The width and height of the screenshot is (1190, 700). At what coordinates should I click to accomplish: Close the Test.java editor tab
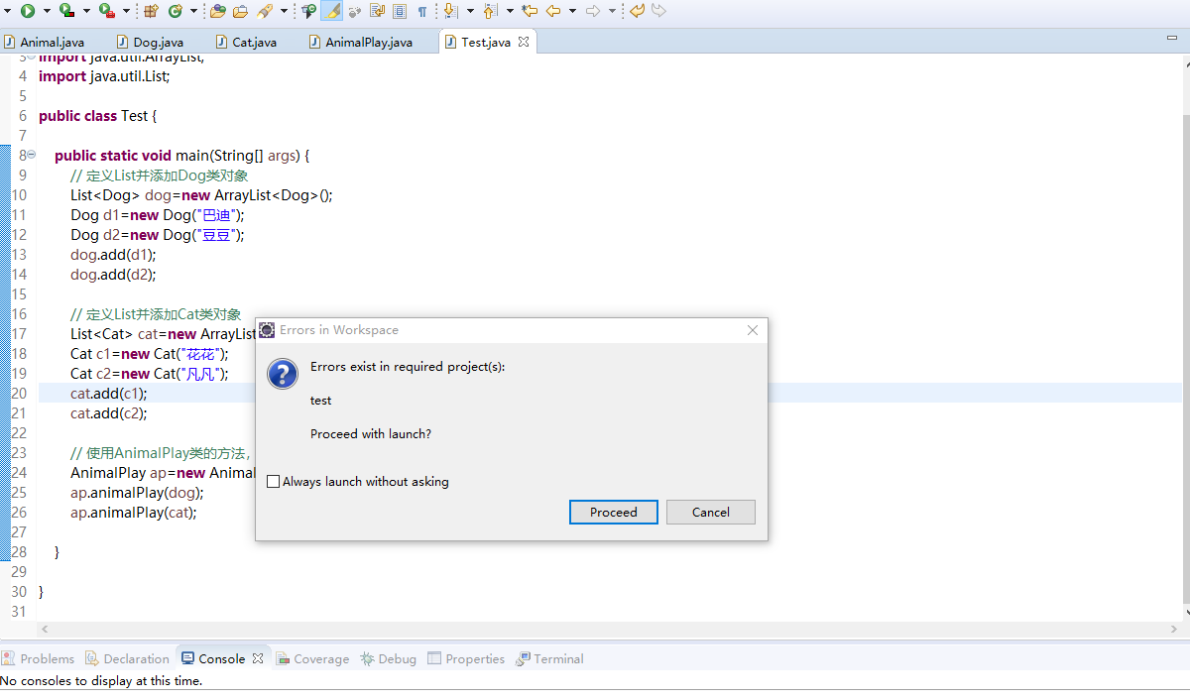pyautogui.click(x=524, y=42)
